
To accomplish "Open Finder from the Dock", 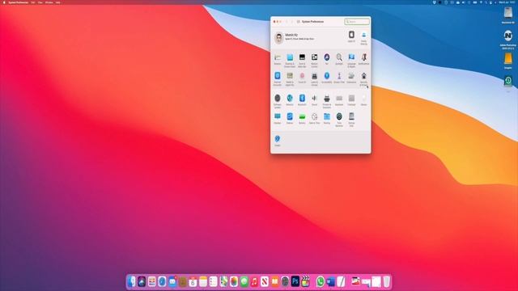I will tap(131, 281).
